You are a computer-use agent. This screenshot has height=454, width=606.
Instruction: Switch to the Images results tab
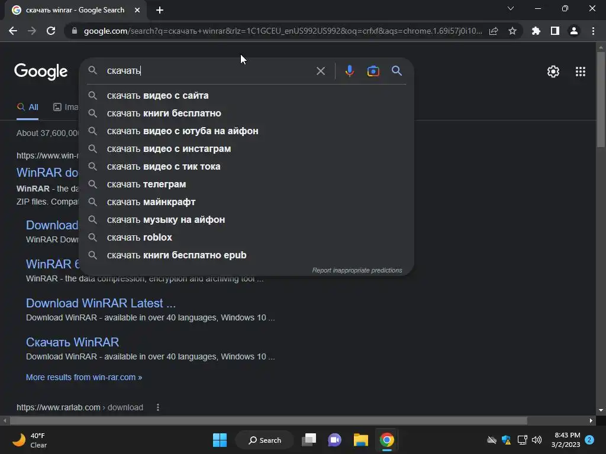click(66, 108)
